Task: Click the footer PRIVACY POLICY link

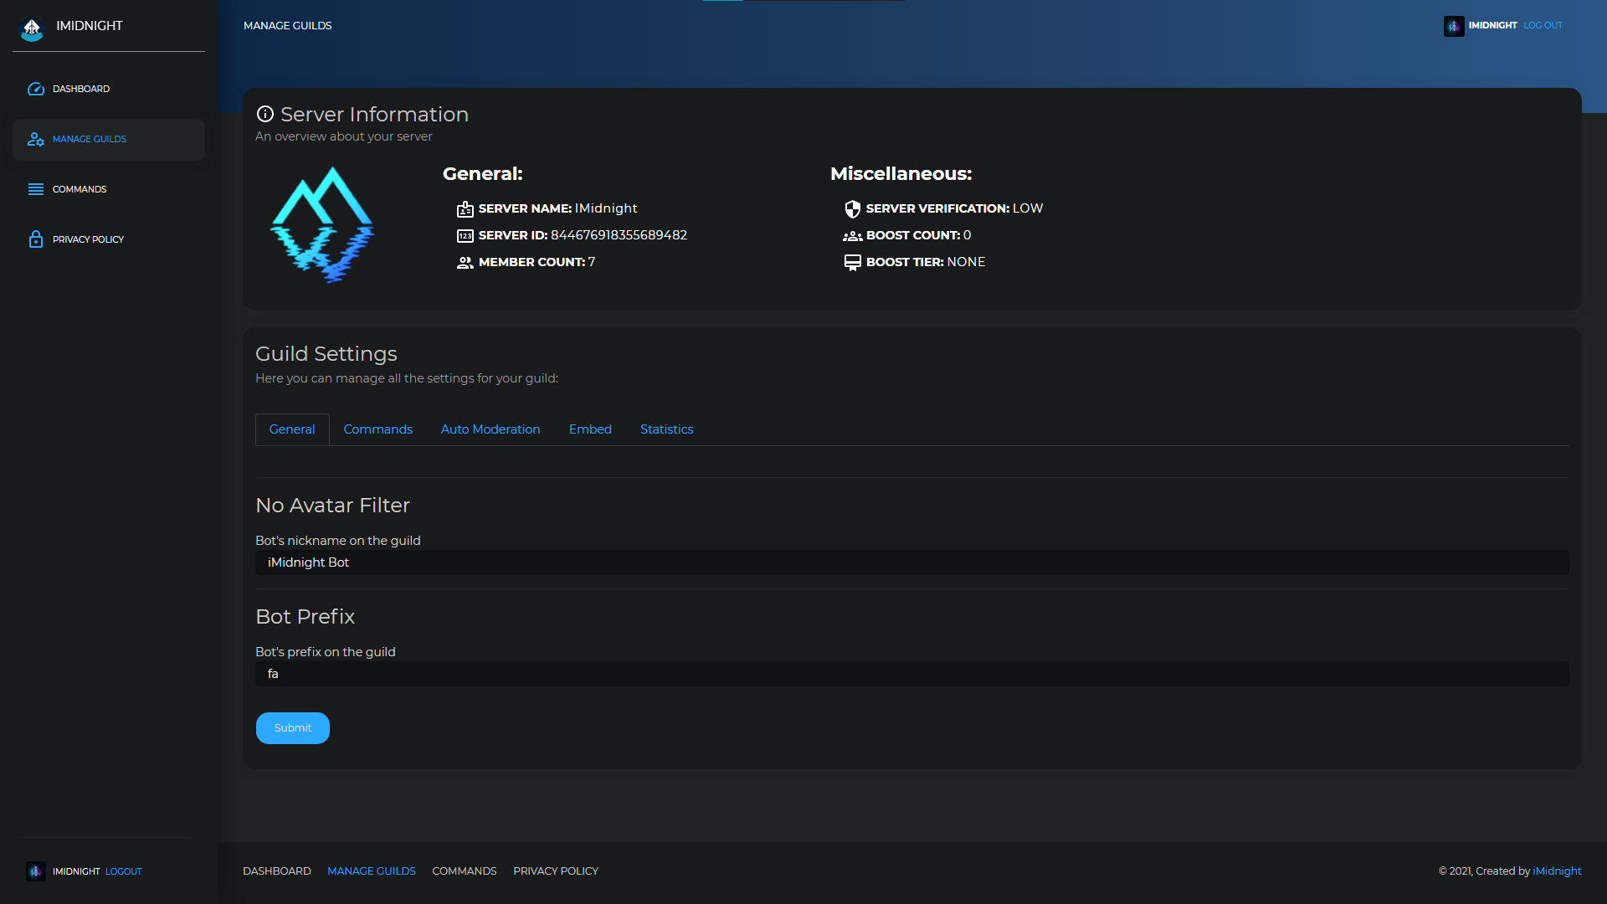Action: (x=556, y=871)
